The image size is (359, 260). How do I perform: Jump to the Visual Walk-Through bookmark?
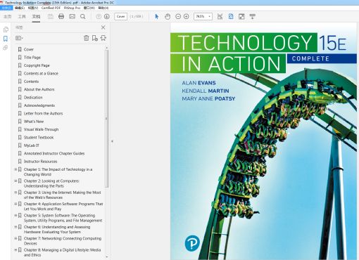coord(41,129)
